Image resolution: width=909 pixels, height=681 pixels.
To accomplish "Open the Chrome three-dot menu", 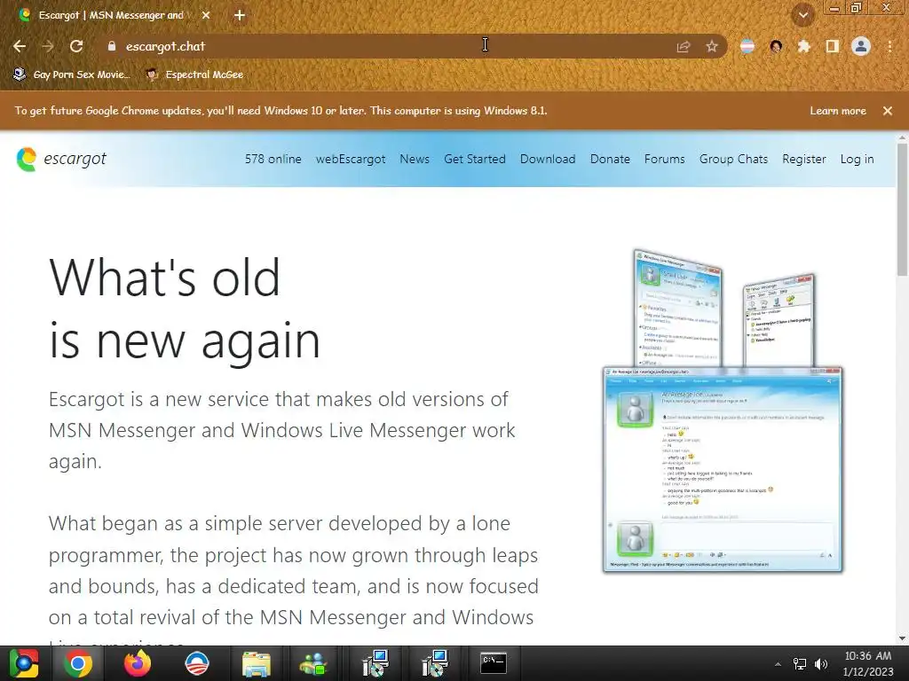I will click(x=889, y=46).
